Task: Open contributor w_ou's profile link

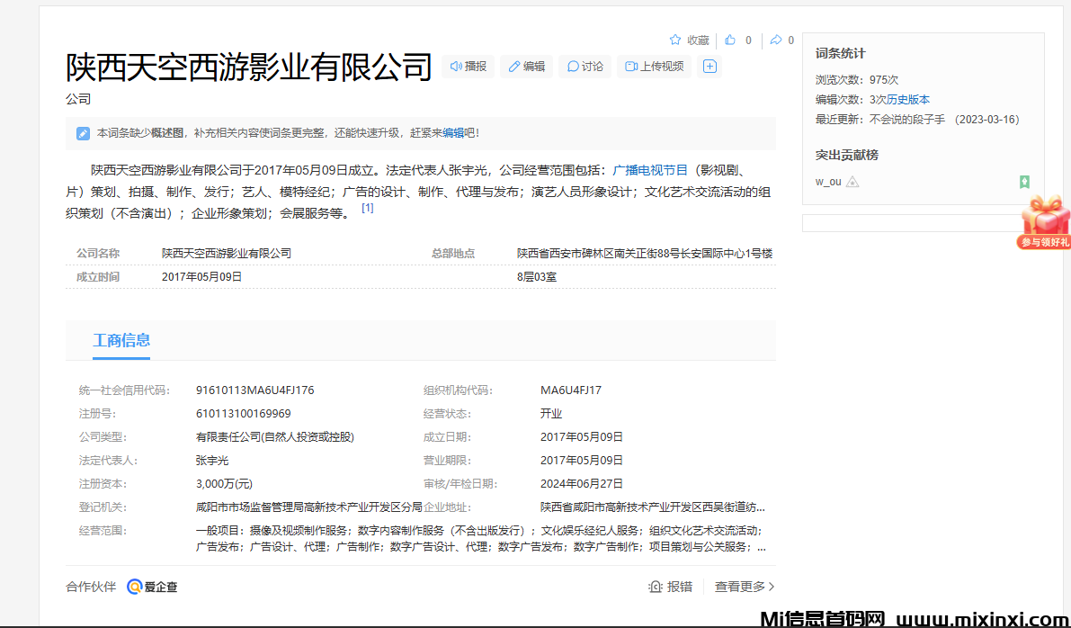Action: coord(828,181)
